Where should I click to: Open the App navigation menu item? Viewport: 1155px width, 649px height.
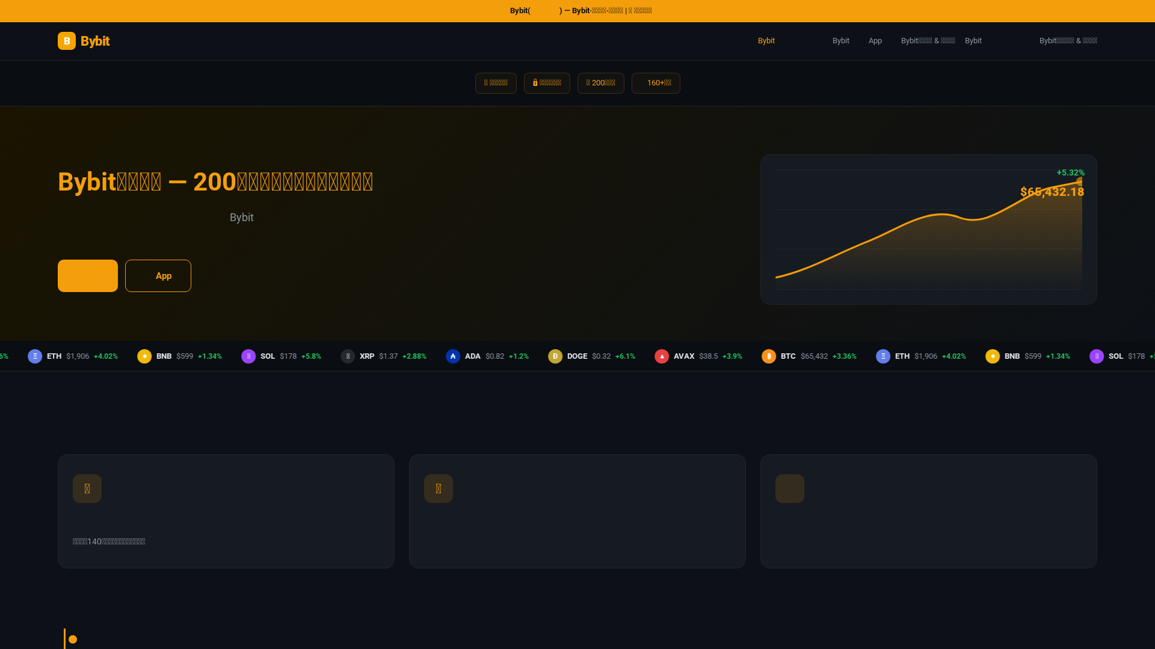[x=875, y=41]
